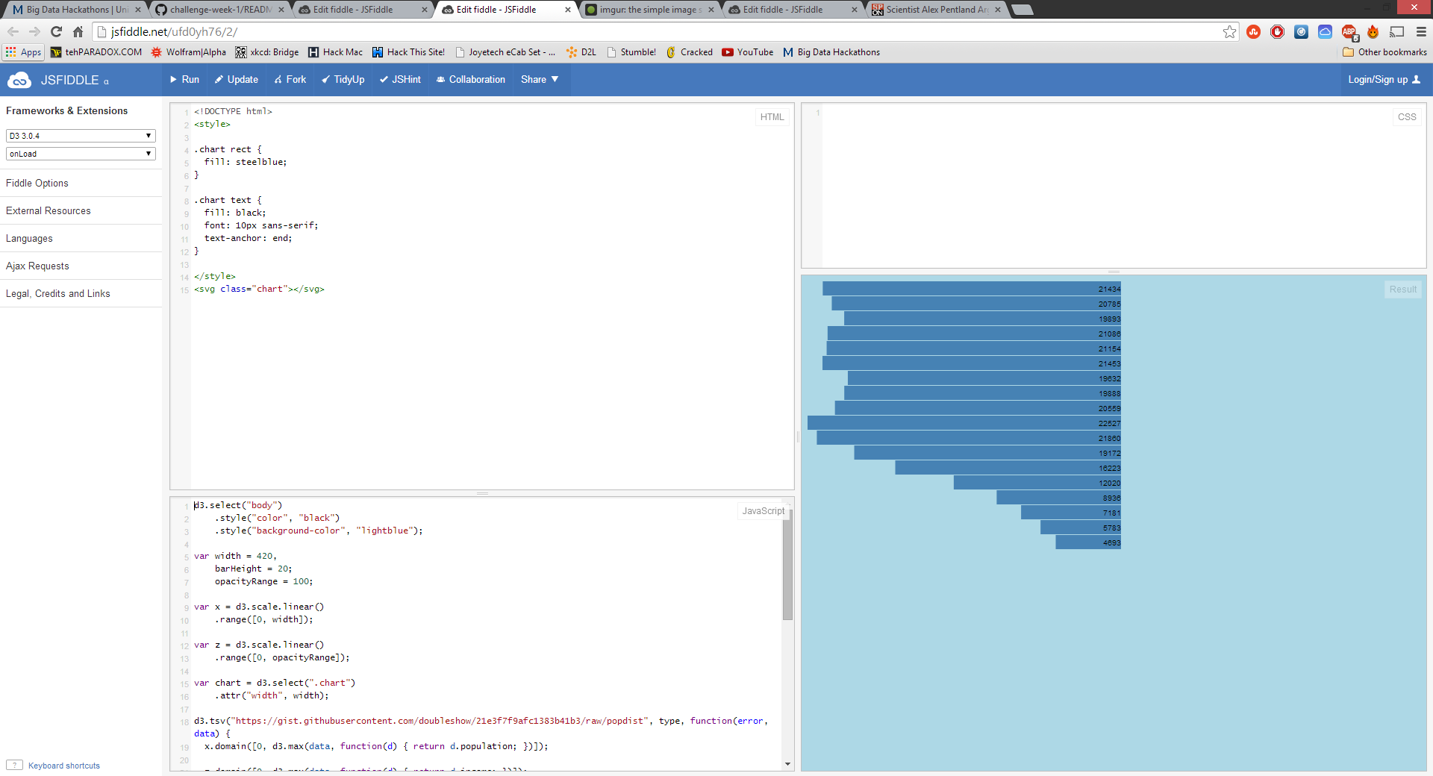
Task: Click the Adblock Plus extension icon
Action: (1349, 31)
